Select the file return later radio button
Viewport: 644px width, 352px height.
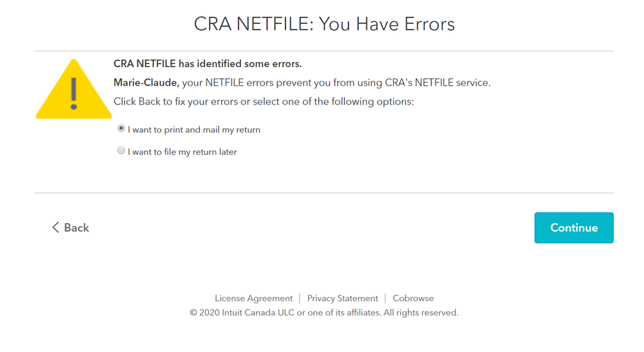click(x=121, y=151)
